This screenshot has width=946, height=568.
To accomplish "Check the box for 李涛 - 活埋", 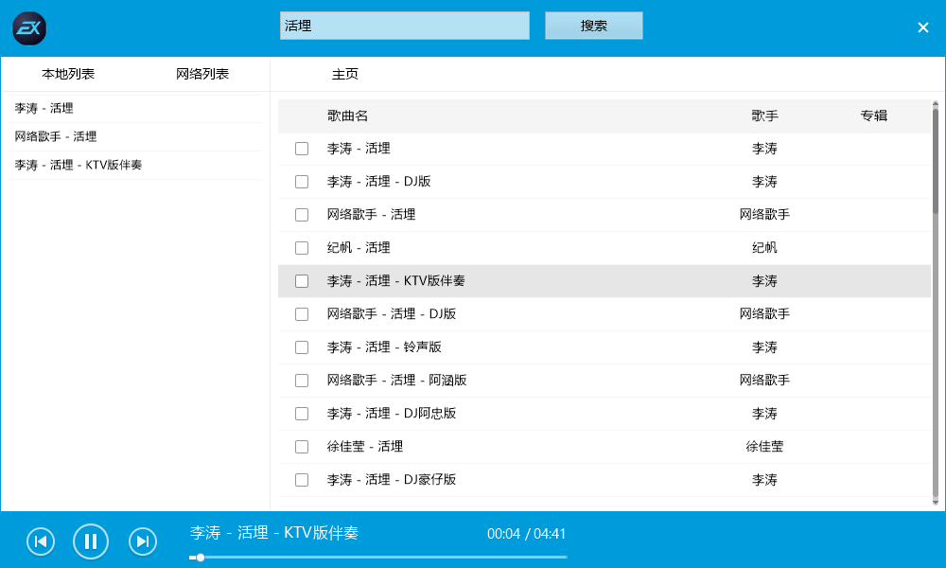I will click(302, 148).
